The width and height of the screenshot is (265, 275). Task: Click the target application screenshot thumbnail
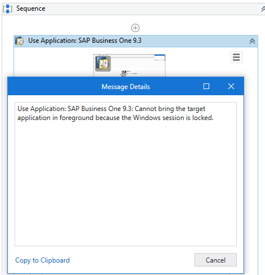pos(129,65)
